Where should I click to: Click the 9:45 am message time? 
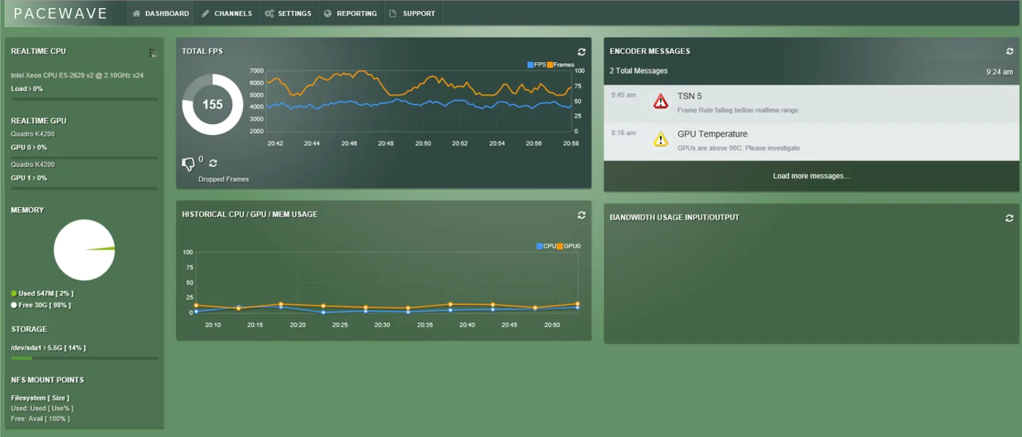tap(623, 95)
